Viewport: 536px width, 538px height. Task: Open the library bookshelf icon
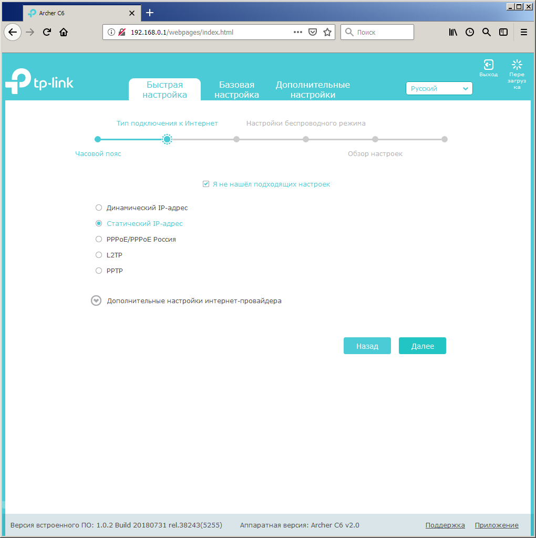(453, 32)
